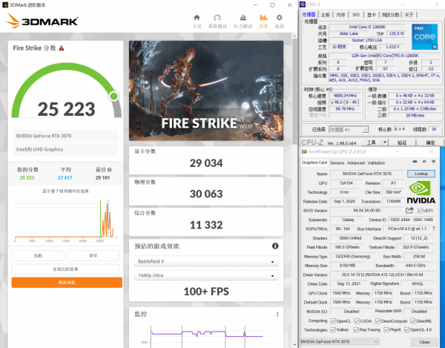Open the Benchmarks (基准测试) section in 3DMark
Screen dimensions: 445x348
(x=217, y=22)
